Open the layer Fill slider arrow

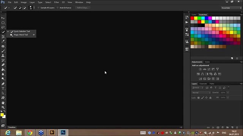228,97
